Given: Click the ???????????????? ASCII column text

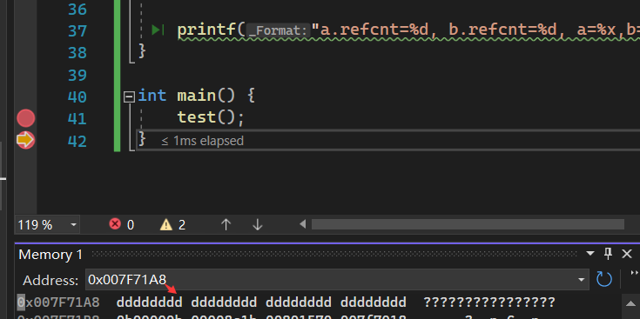Looking at the screenshot, I should click(489, 302).
